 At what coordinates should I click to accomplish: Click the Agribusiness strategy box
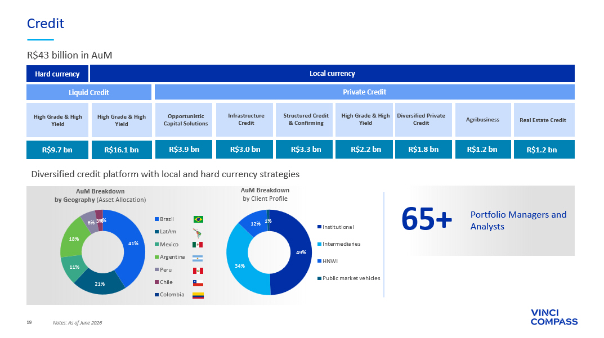[483, 120]
